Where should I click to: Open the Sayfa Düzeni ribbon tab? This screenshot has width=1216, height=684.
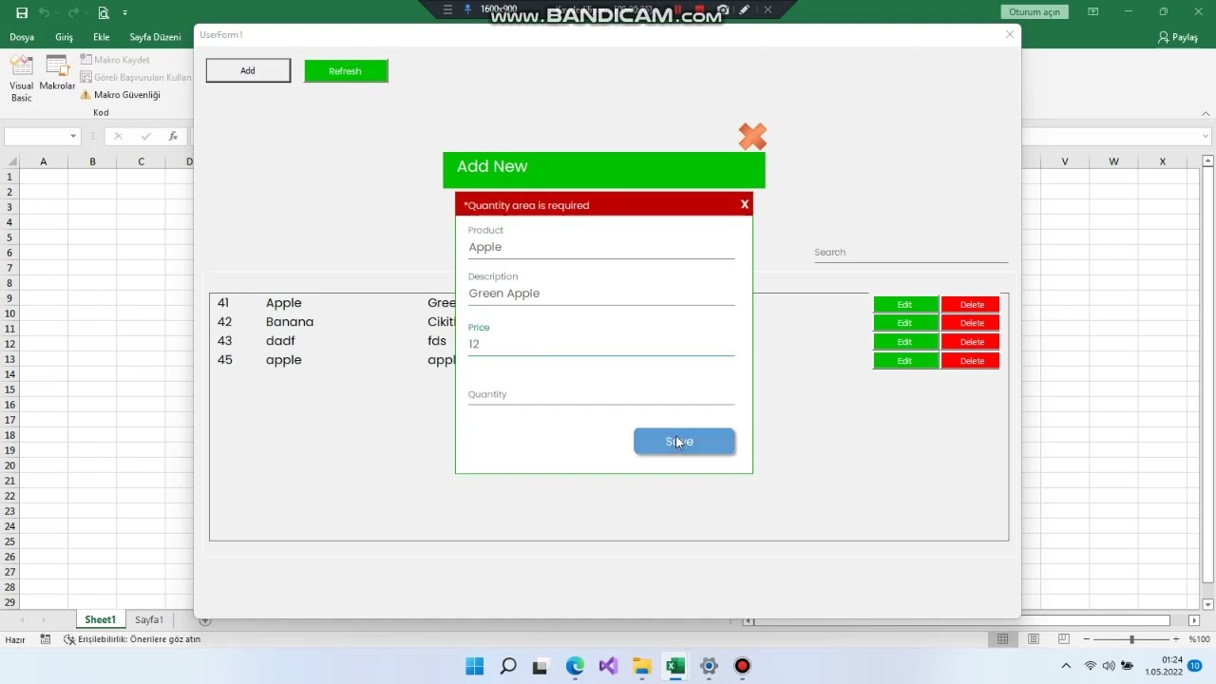(x=155, y=37)
